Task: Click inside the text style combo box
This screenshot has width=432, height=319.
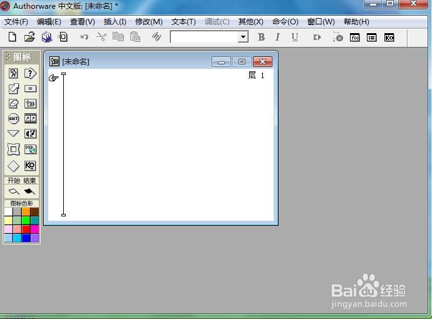Action: pos(204,37)
